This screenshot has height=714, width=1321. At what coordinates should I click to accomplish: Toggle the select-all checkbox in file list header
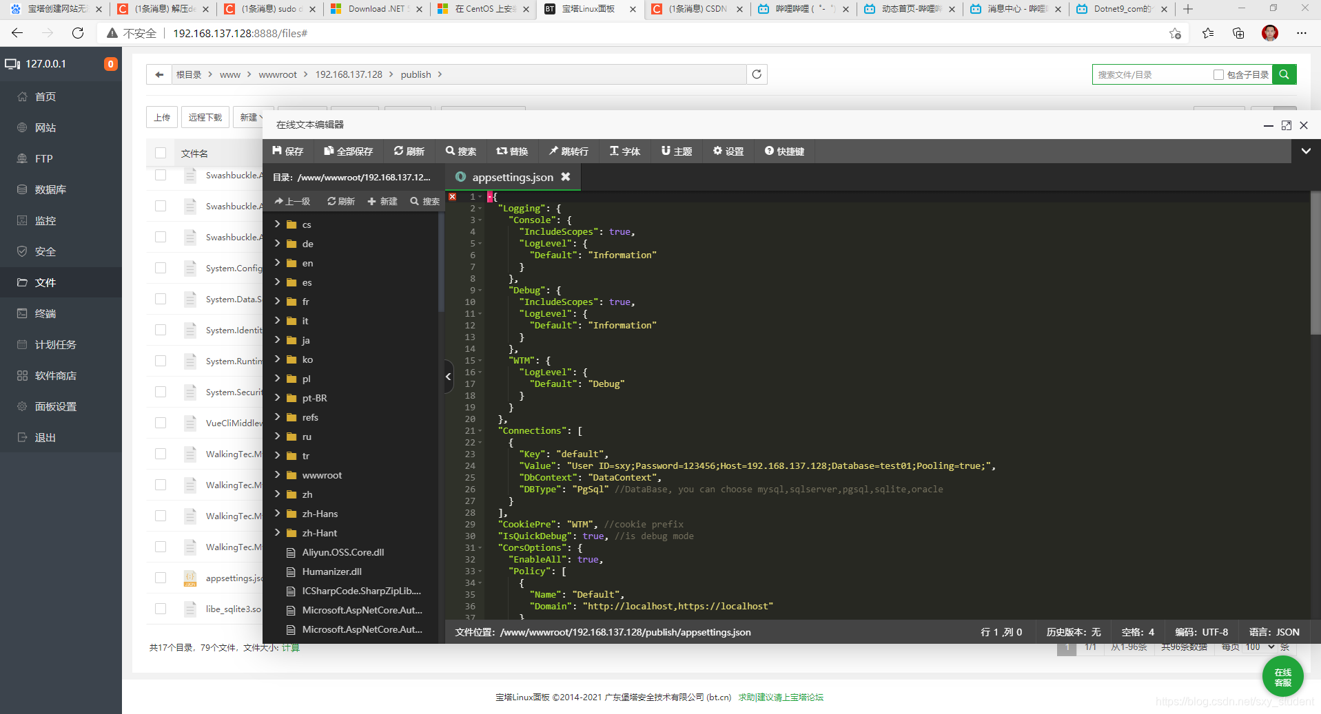[161, 153]
